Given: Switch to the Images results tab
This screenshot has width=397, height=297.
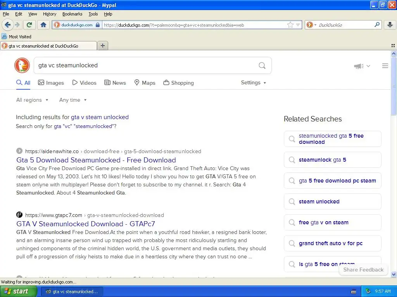Looking at the screenshot, I should click(x=51, y=83).
